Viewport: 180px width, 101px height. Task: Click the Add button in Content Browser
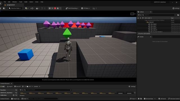[x=3, y=86]
